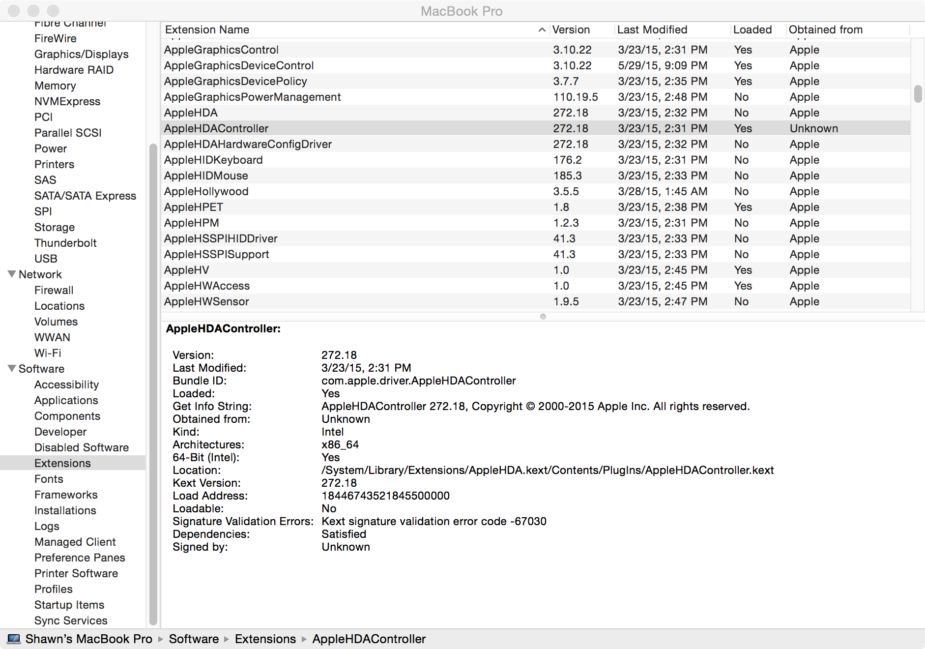
Task: Open Volumes in the sidebar
Action: (56, 322)
